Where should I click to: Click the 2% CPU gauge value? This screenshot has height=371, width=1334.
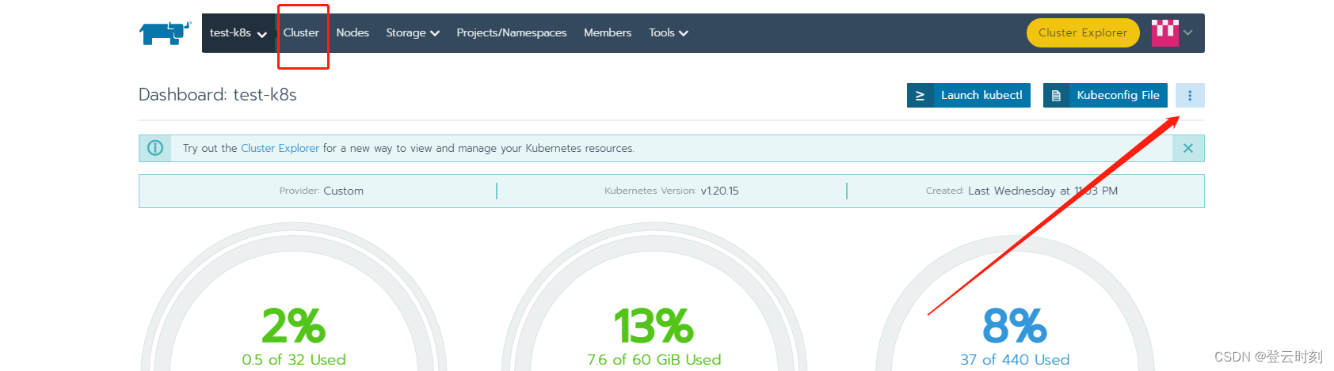294,325
